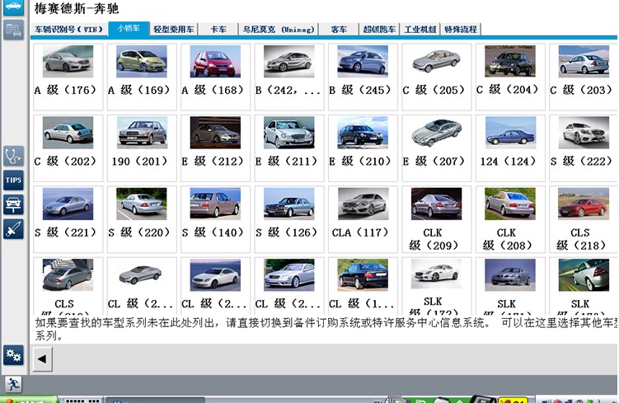Image resolution: width=619 pixels, height=403 pixels.
Task: Open the tools and repair icon
Action: tap(13, 229)
